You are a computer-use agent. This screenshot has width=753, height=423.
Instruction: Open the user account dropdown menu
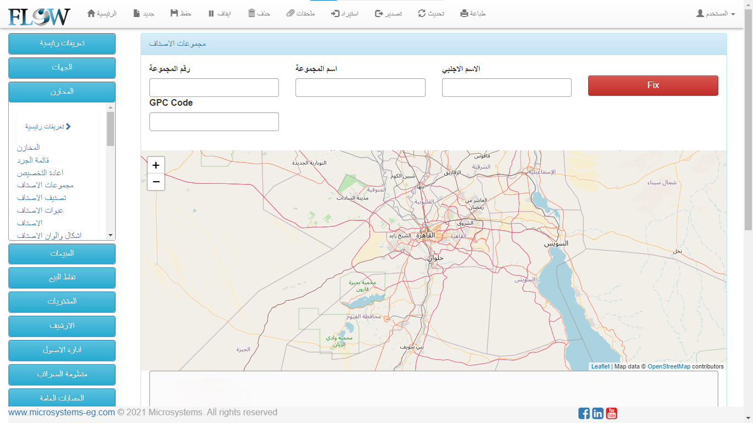pyautogui.click(x=716, y=13)
